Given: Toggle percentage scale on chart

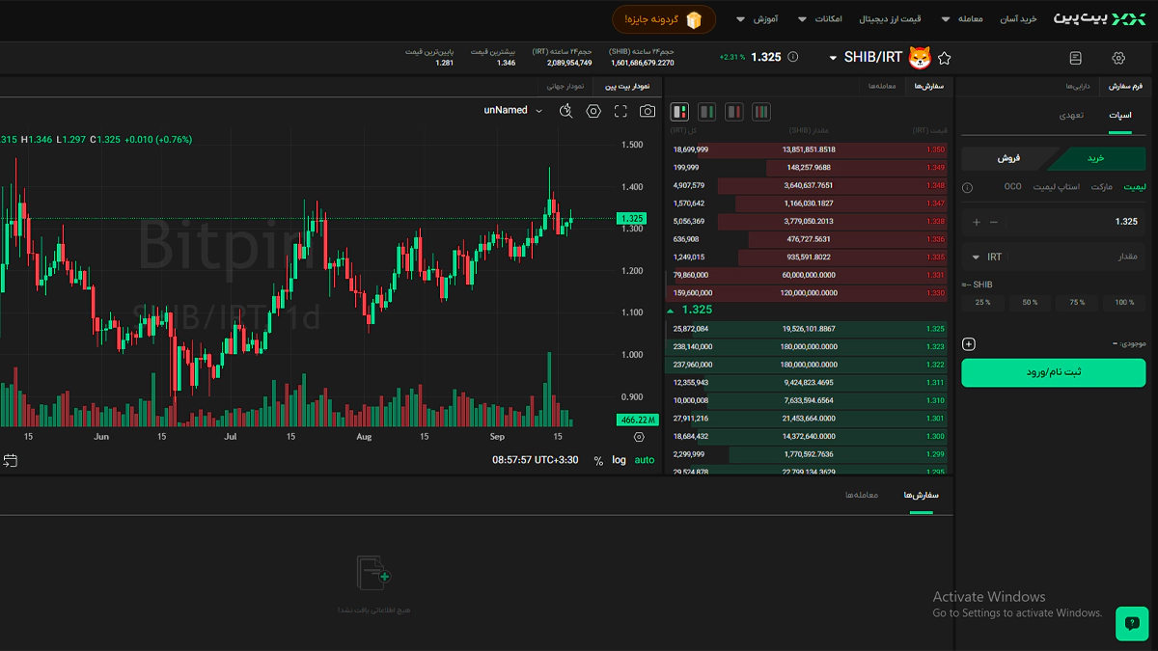Looking at the screenshot, I should pos(598,460).
